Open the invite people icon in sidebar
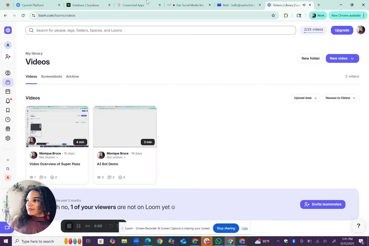Image resolution: width=369 pixels, height=246 pixels. pyautogui.click(x=8, y=57)
